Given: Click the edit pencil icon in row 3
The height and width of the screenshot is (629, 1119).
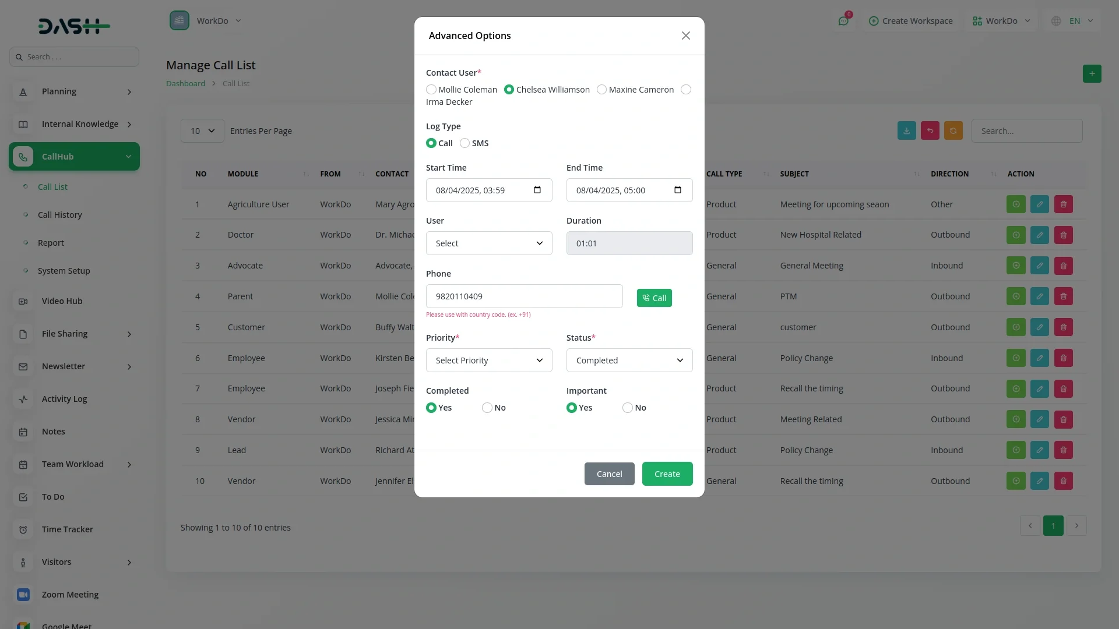Looking at the screenshot, I should coord(1039,266).
